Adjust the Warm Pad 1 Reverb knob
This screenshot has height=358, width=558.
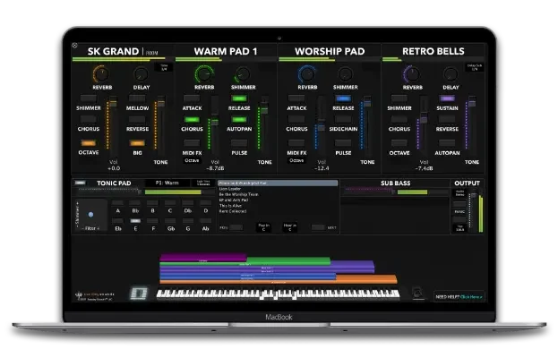(x=204, y=76)
